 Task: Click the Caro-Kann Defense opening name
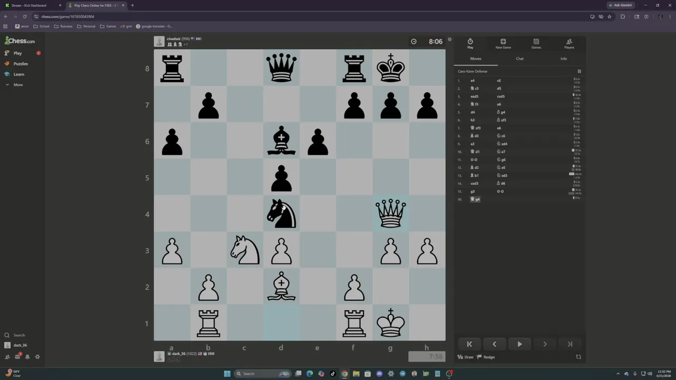[x=473, y=71]
